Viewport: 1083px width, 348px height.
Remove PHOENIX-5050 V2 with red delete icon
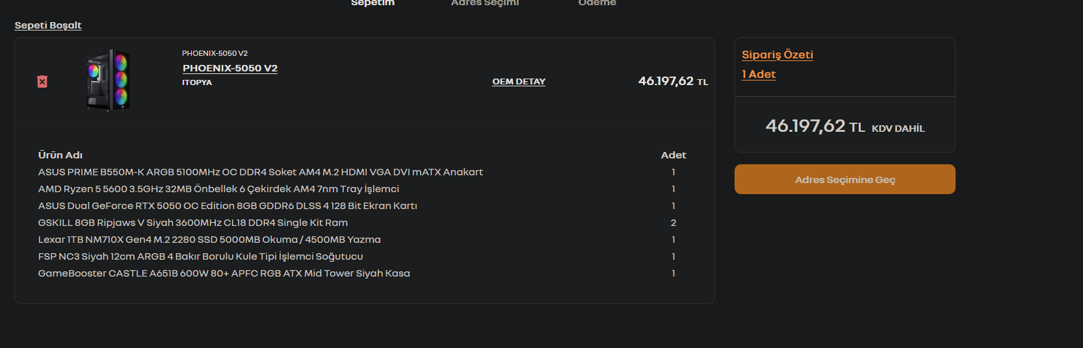[42, 82]
